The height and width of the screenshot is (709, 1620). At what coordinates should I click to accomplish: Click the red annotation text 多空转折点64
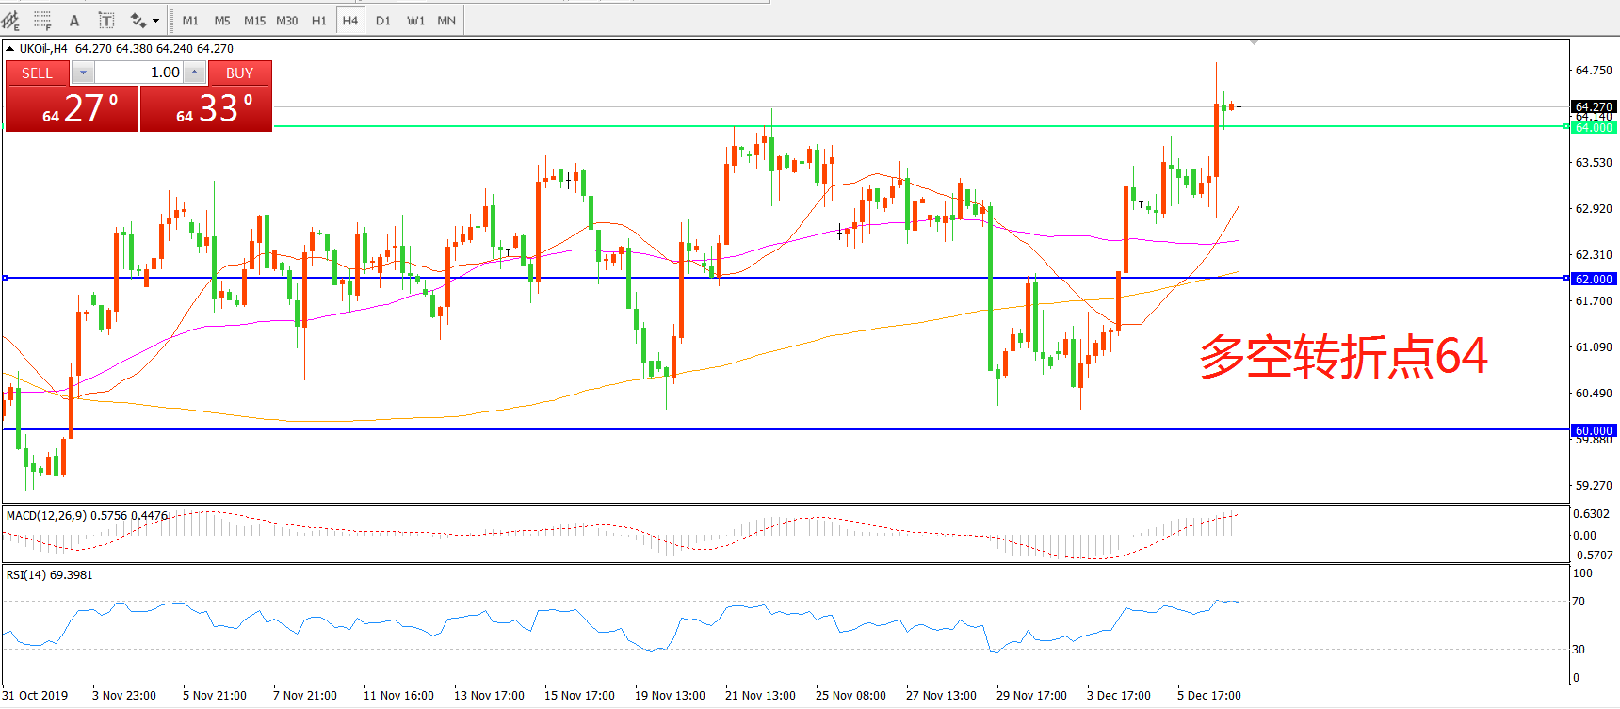(1343, 357)
